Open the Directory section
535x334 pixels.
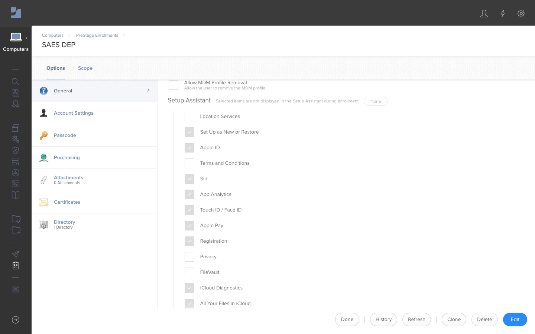[94, 225]
